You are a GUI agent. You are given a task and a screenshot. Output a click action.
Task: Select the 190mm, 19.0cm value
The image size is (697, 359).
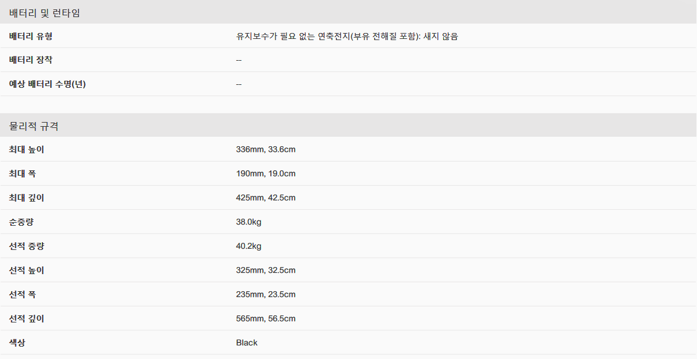click(266, 173)
